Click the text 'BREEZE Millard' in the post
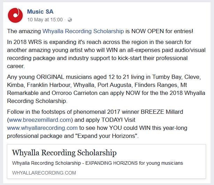Screen dimensions: 214x185 click(x=162, y=112)
